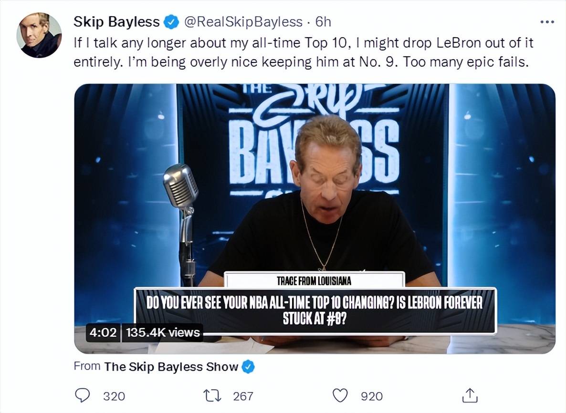Click the 920 likes count
Image resolution: width=566 pixels, height=413 pixels.
[x=372, y=396]
